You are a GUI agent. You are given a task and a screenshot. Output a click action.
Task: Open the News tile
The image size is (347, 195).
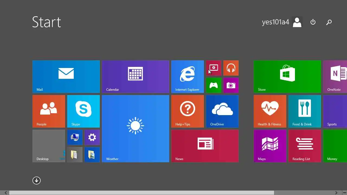pos(205,146)
